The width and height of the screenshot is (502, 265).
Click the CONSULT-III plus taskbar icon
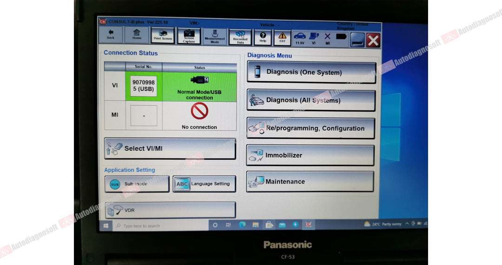pyautogui.click(x=309, y=225)
